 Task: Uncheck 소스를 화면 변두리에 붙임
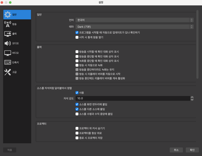click(77, 104)
